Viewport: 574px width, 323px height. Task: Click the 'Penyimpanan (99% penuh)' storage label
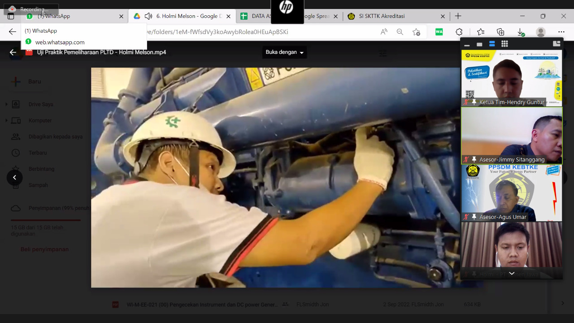coord(60,208)
